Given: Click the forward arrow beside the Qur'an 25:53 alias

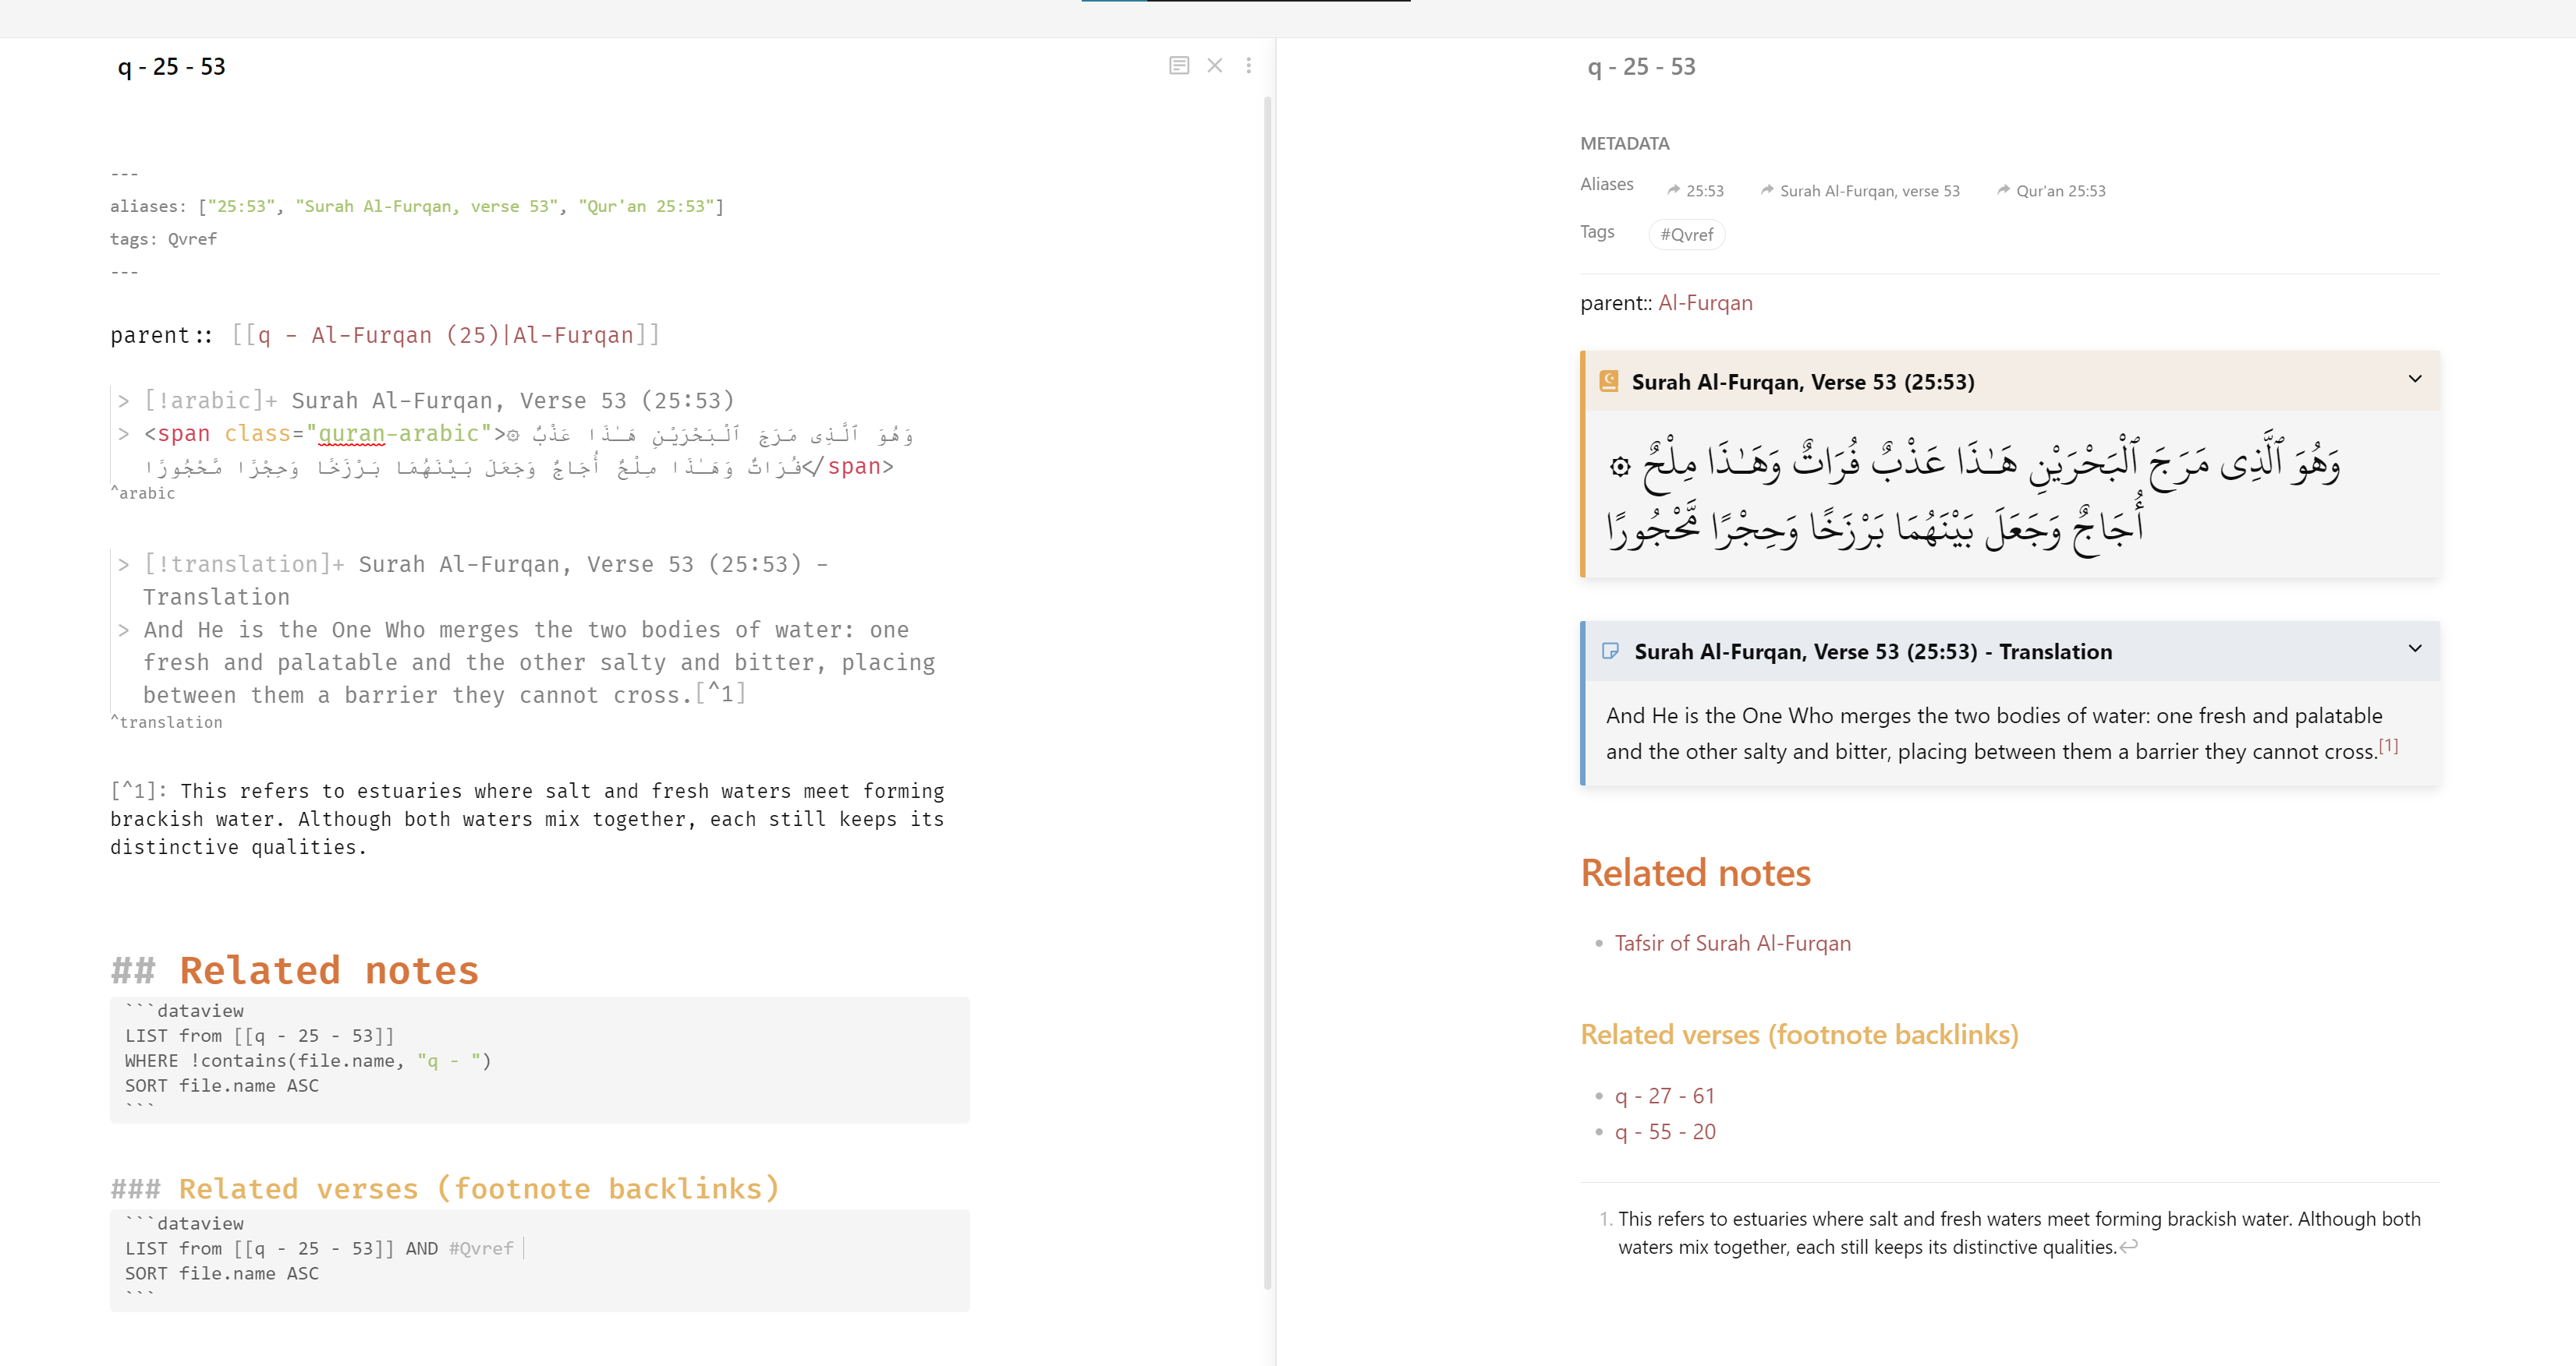Looking at the screenshot, I should (2004, 190).
